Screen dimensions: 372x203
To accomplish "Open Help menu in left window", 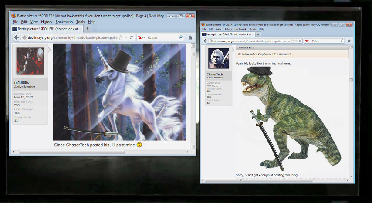I will pos(91,22).
